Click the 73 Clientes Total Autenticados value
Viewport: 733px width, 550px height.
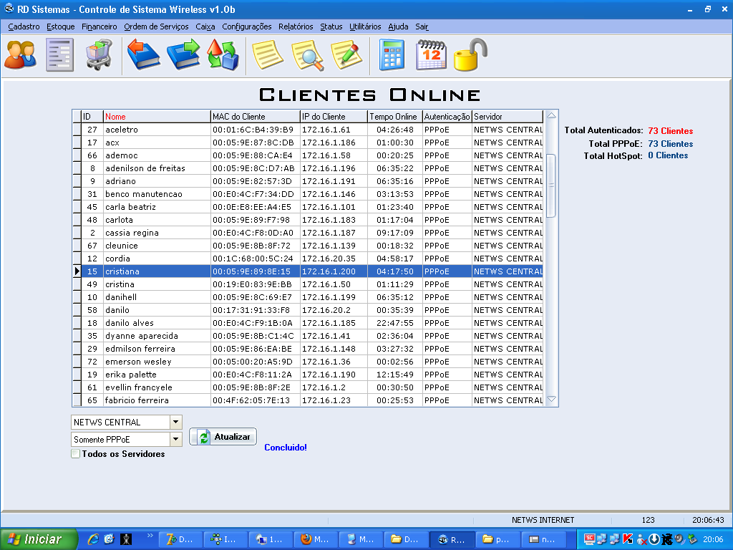click(670, 131)
